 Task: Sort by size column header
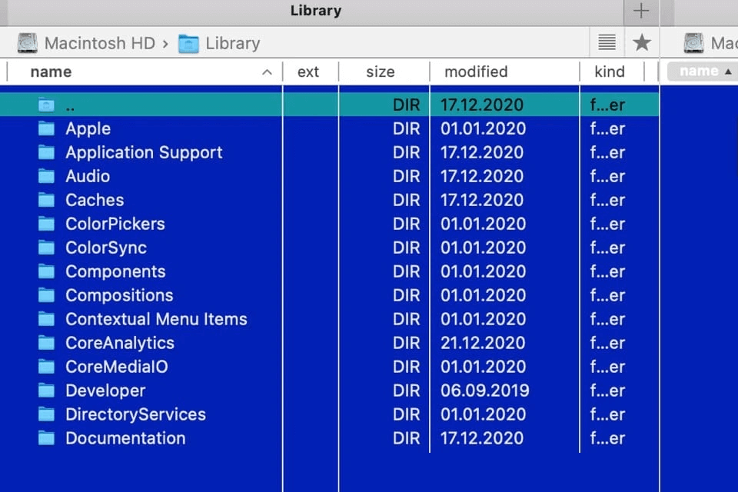[x=381, y=71]
